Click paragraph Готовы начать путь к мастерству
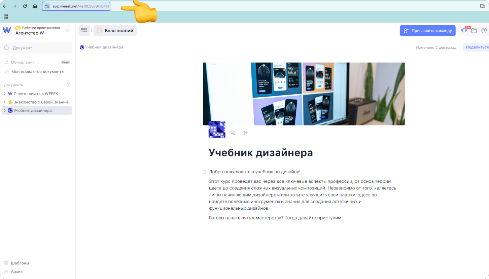This screenshot has width=489, height=279. click(276, 218)
